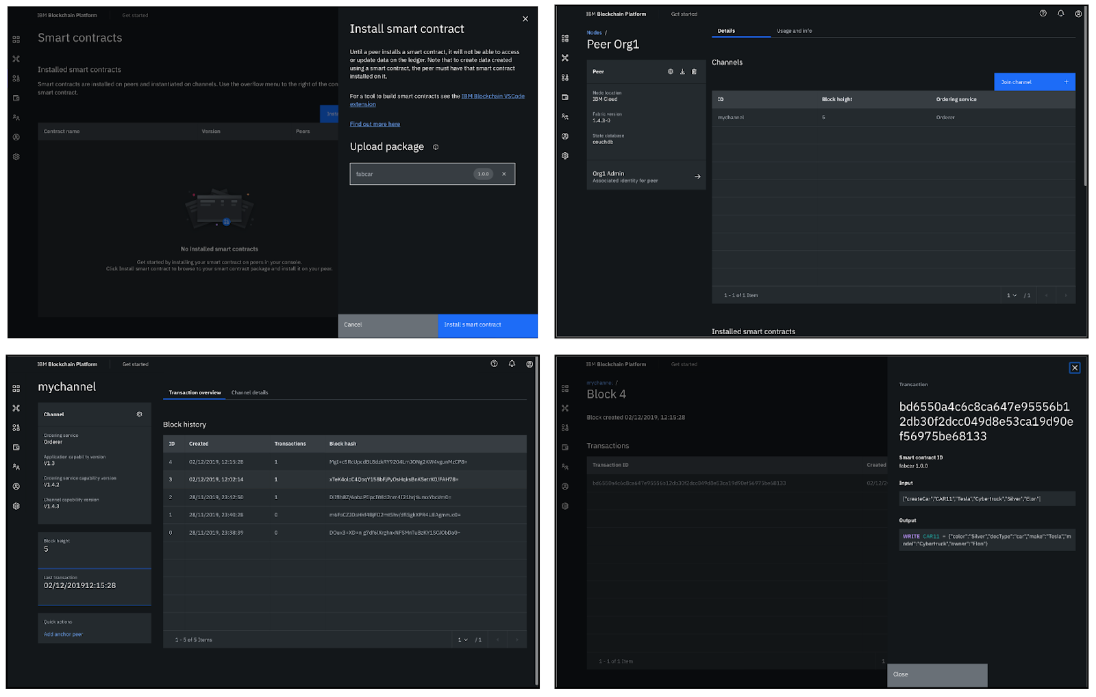Image resolution: width=1096 pixels, height=697 pixels.
Task: Close the Block 4 transaction panel X
Action: 1075,368
